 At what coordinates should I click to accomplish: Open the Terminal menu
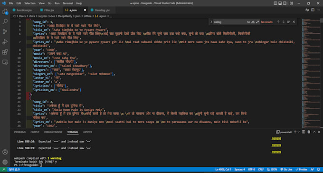pos(68,3)
